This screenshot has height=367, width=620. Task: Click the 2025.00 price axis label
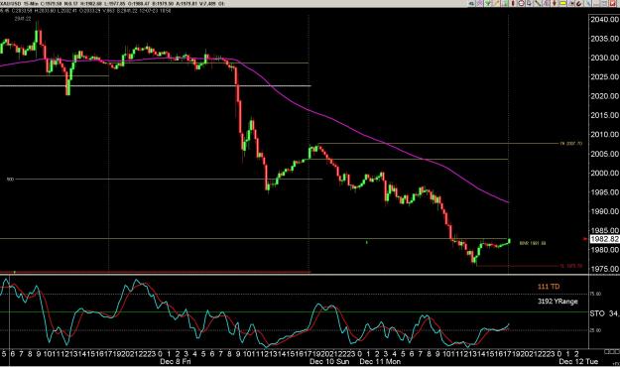point(604,76)
